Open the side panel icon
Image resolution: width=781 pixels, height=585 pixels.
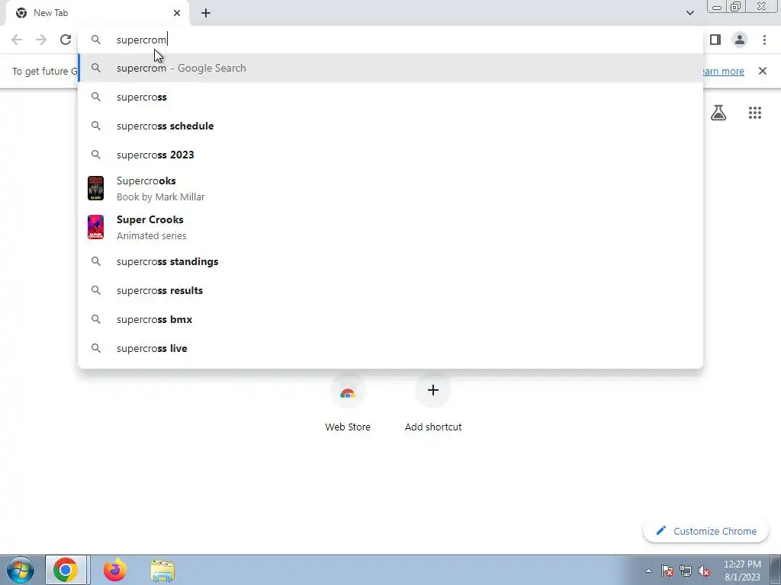(x=715, y=40)
